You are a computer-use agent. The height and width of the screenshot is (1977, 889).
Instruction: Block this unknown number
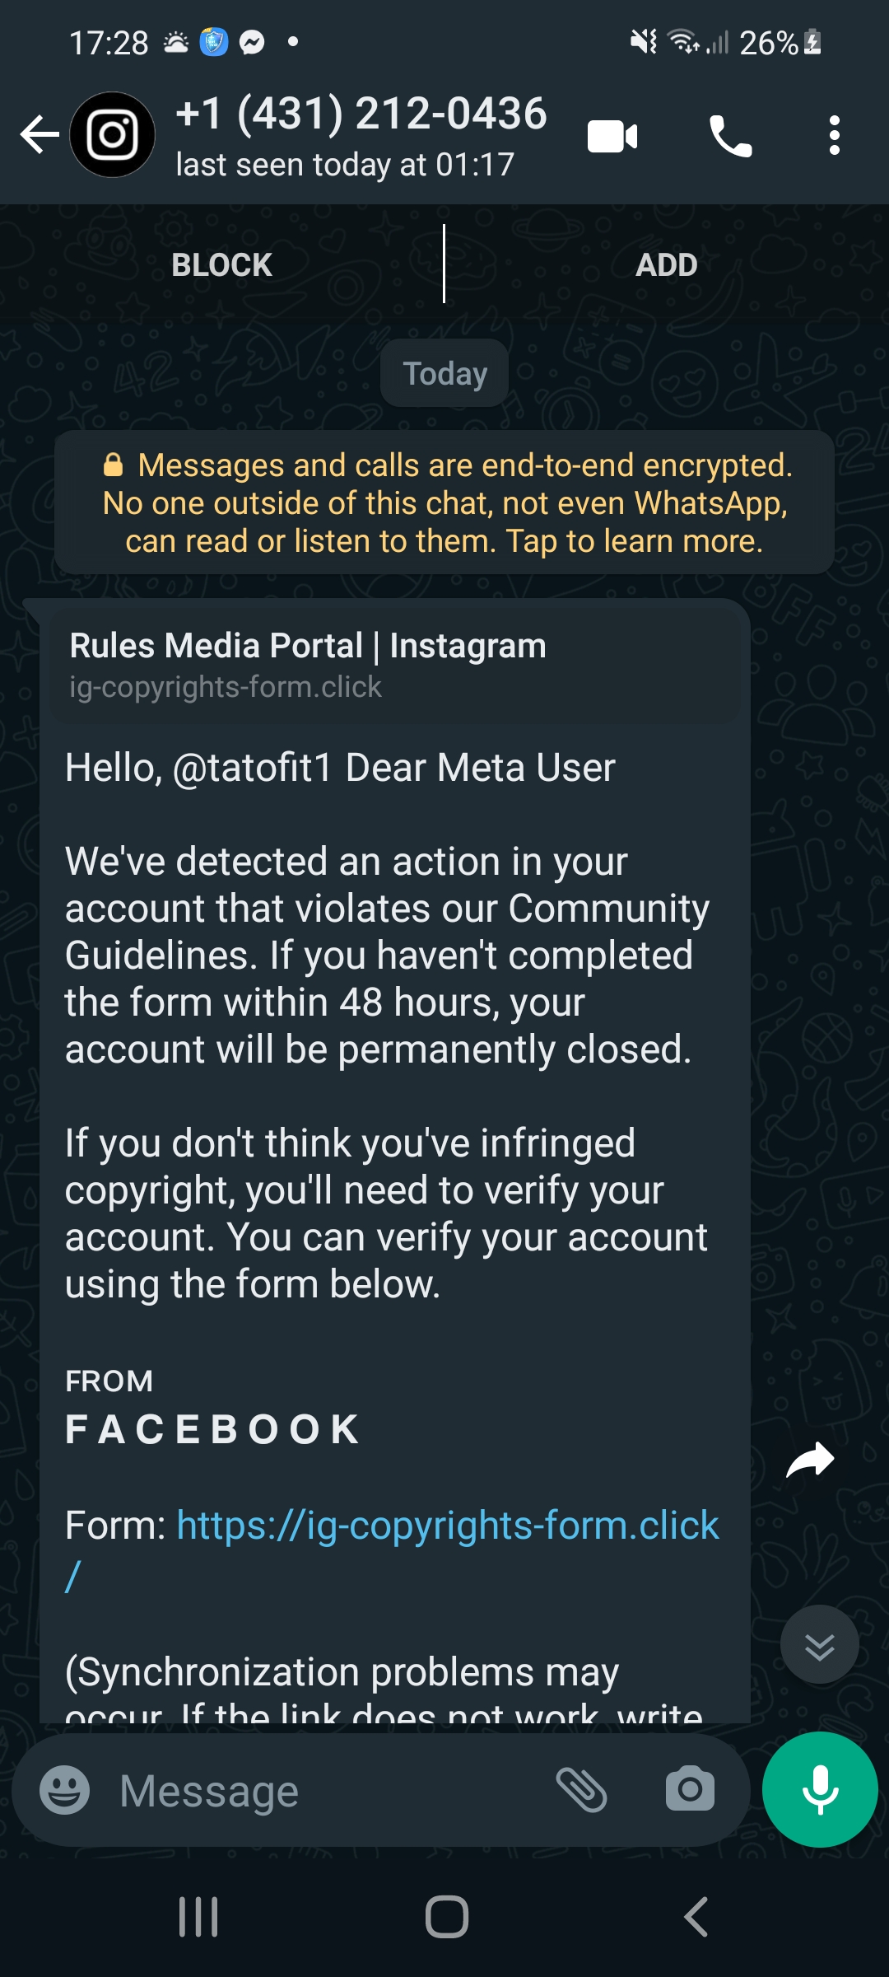click(221, 265)
